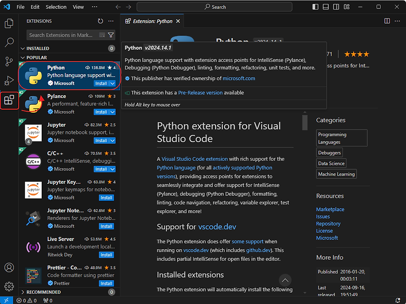Refresh the extensions list
The height and width of the screenshot is (304, 406).
[x=100, y=21]
